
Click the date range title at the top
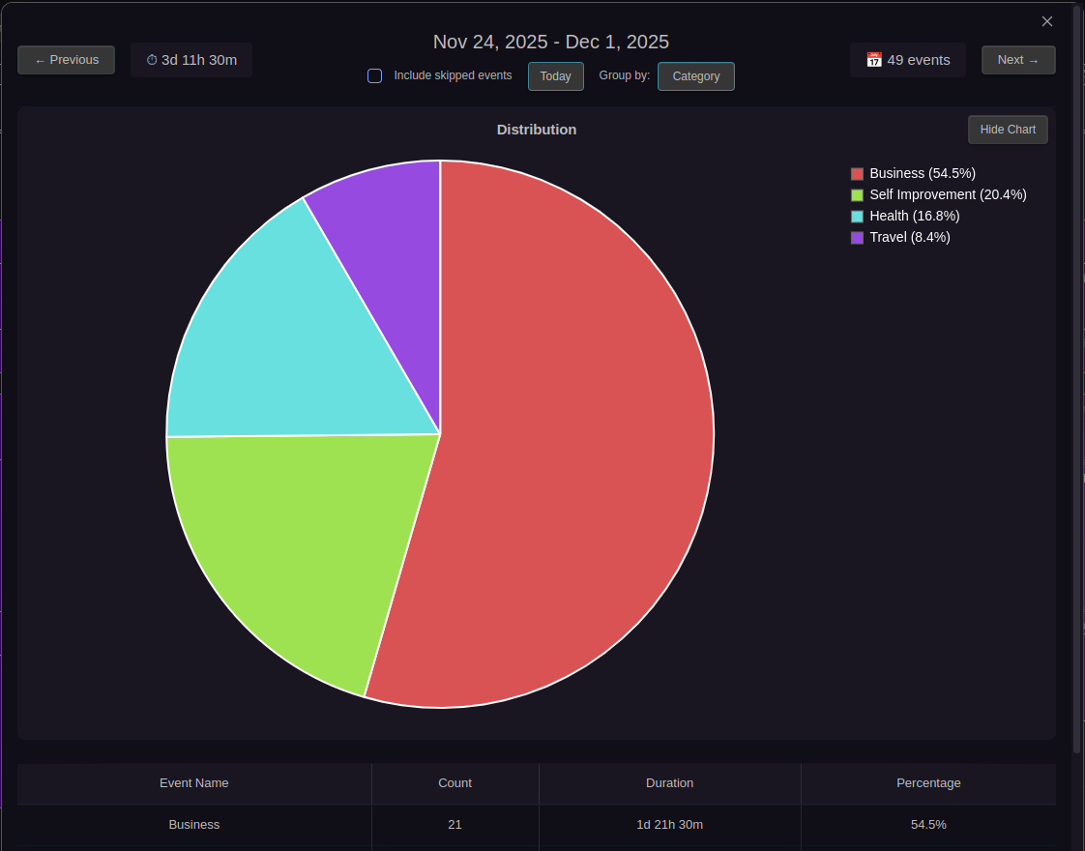(x=551, y=42)
